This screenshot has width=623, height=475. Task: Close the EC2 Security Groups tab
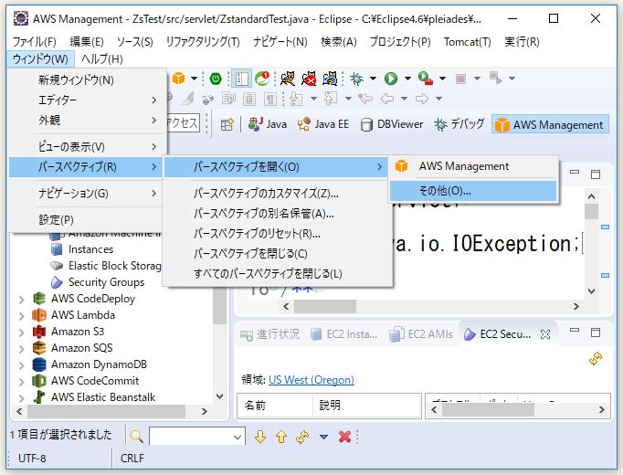545,334
